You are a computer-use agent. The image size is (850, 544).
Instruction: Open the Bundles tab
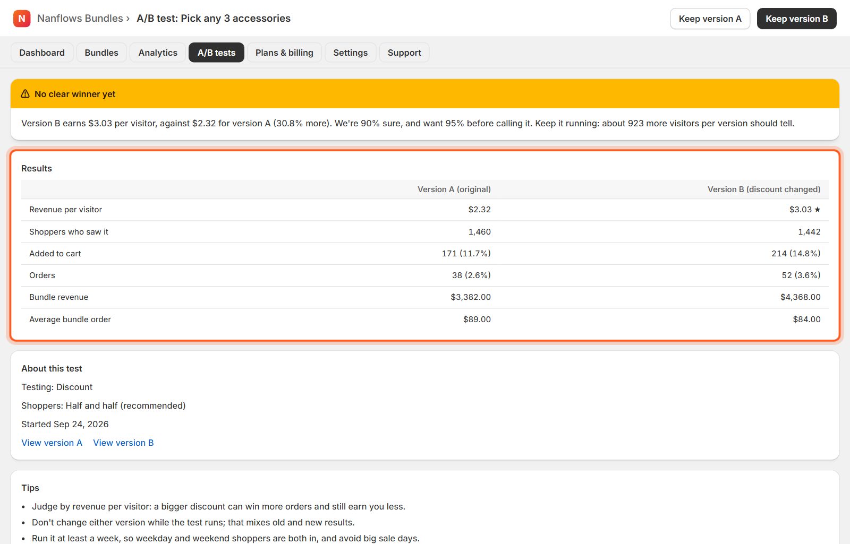(x=101, y=53)
